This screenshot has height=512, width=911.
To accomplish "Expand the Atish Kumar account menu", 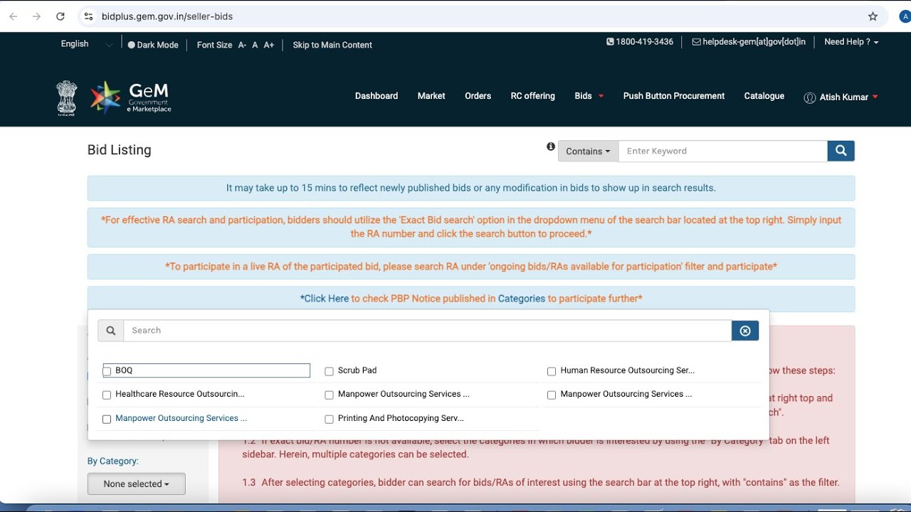I will (x=841, y=97).
